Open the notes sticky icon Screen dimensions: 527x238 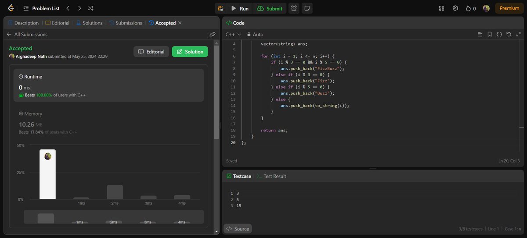pyautogui.click(x=307, y=8)
